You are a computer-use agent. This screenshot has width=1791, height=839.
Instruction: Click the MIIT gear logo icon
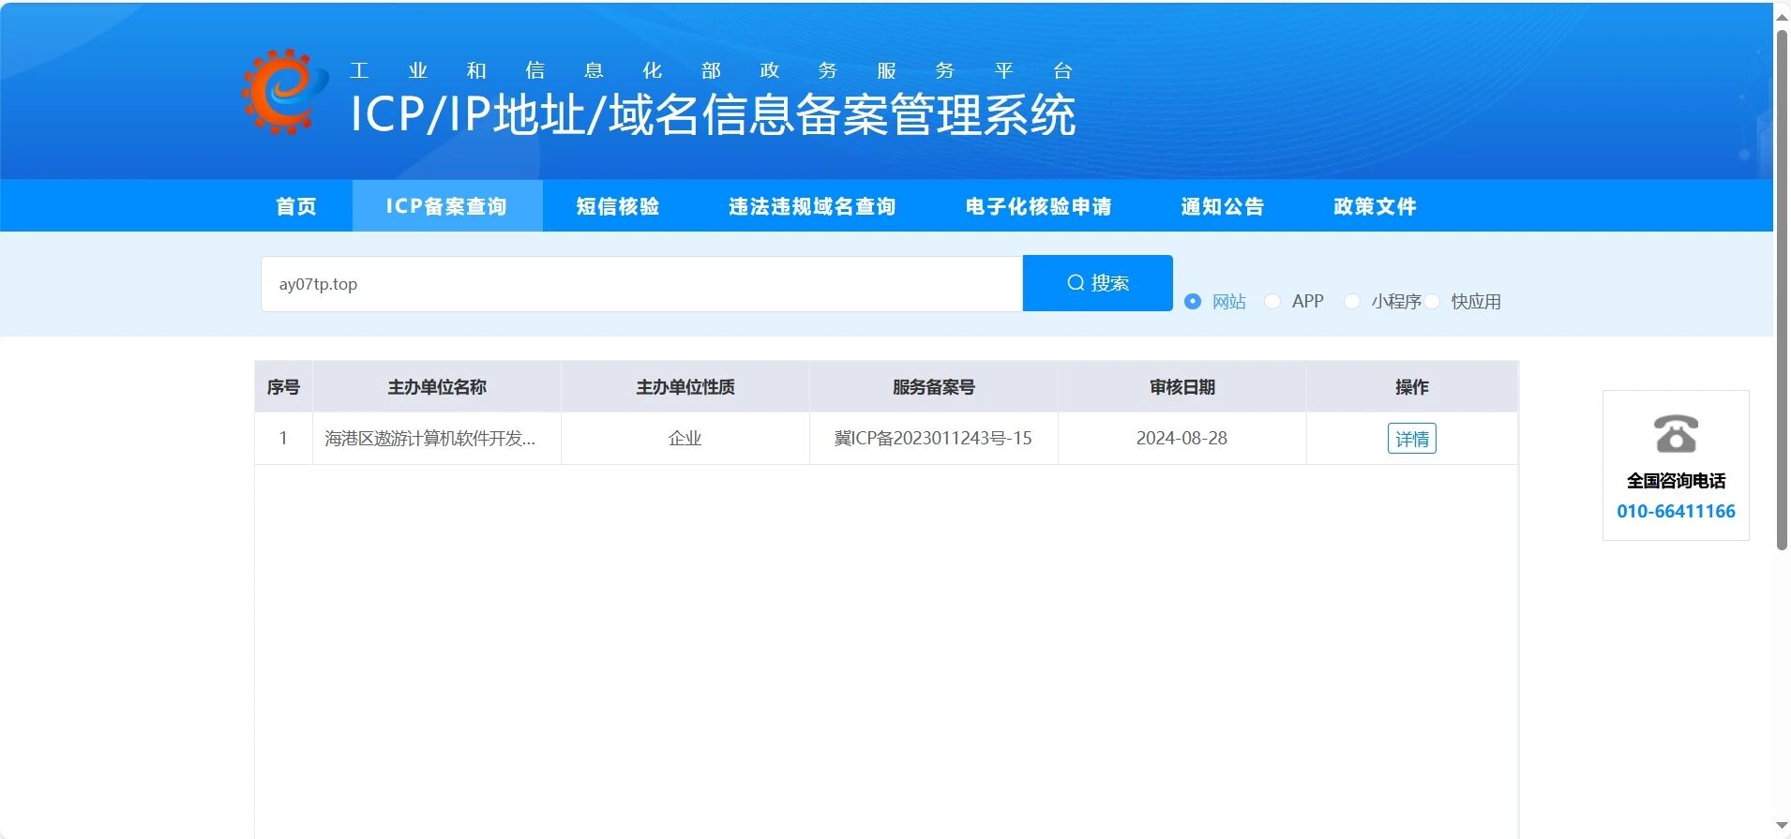click(285, 91)
